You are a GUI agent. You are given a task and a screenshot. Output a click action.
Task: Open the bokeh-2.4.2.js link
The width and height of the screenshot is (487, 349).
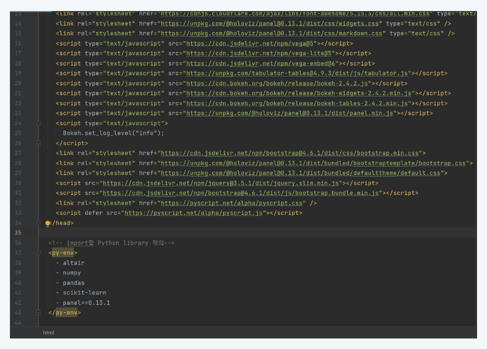pyautogui.click(x=277, y=83)
